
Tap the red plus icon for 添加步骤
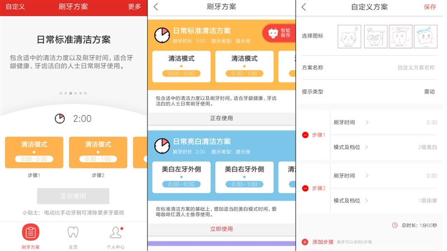click(x=305, y=242)
